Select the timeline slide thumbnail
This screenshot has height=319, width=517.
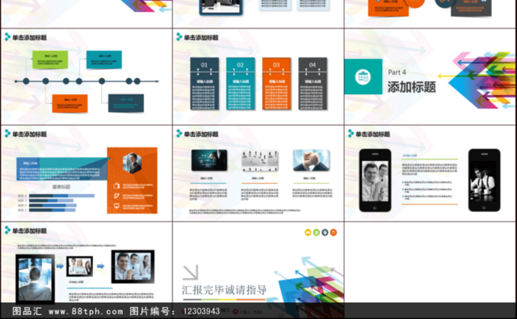(86, 77)
